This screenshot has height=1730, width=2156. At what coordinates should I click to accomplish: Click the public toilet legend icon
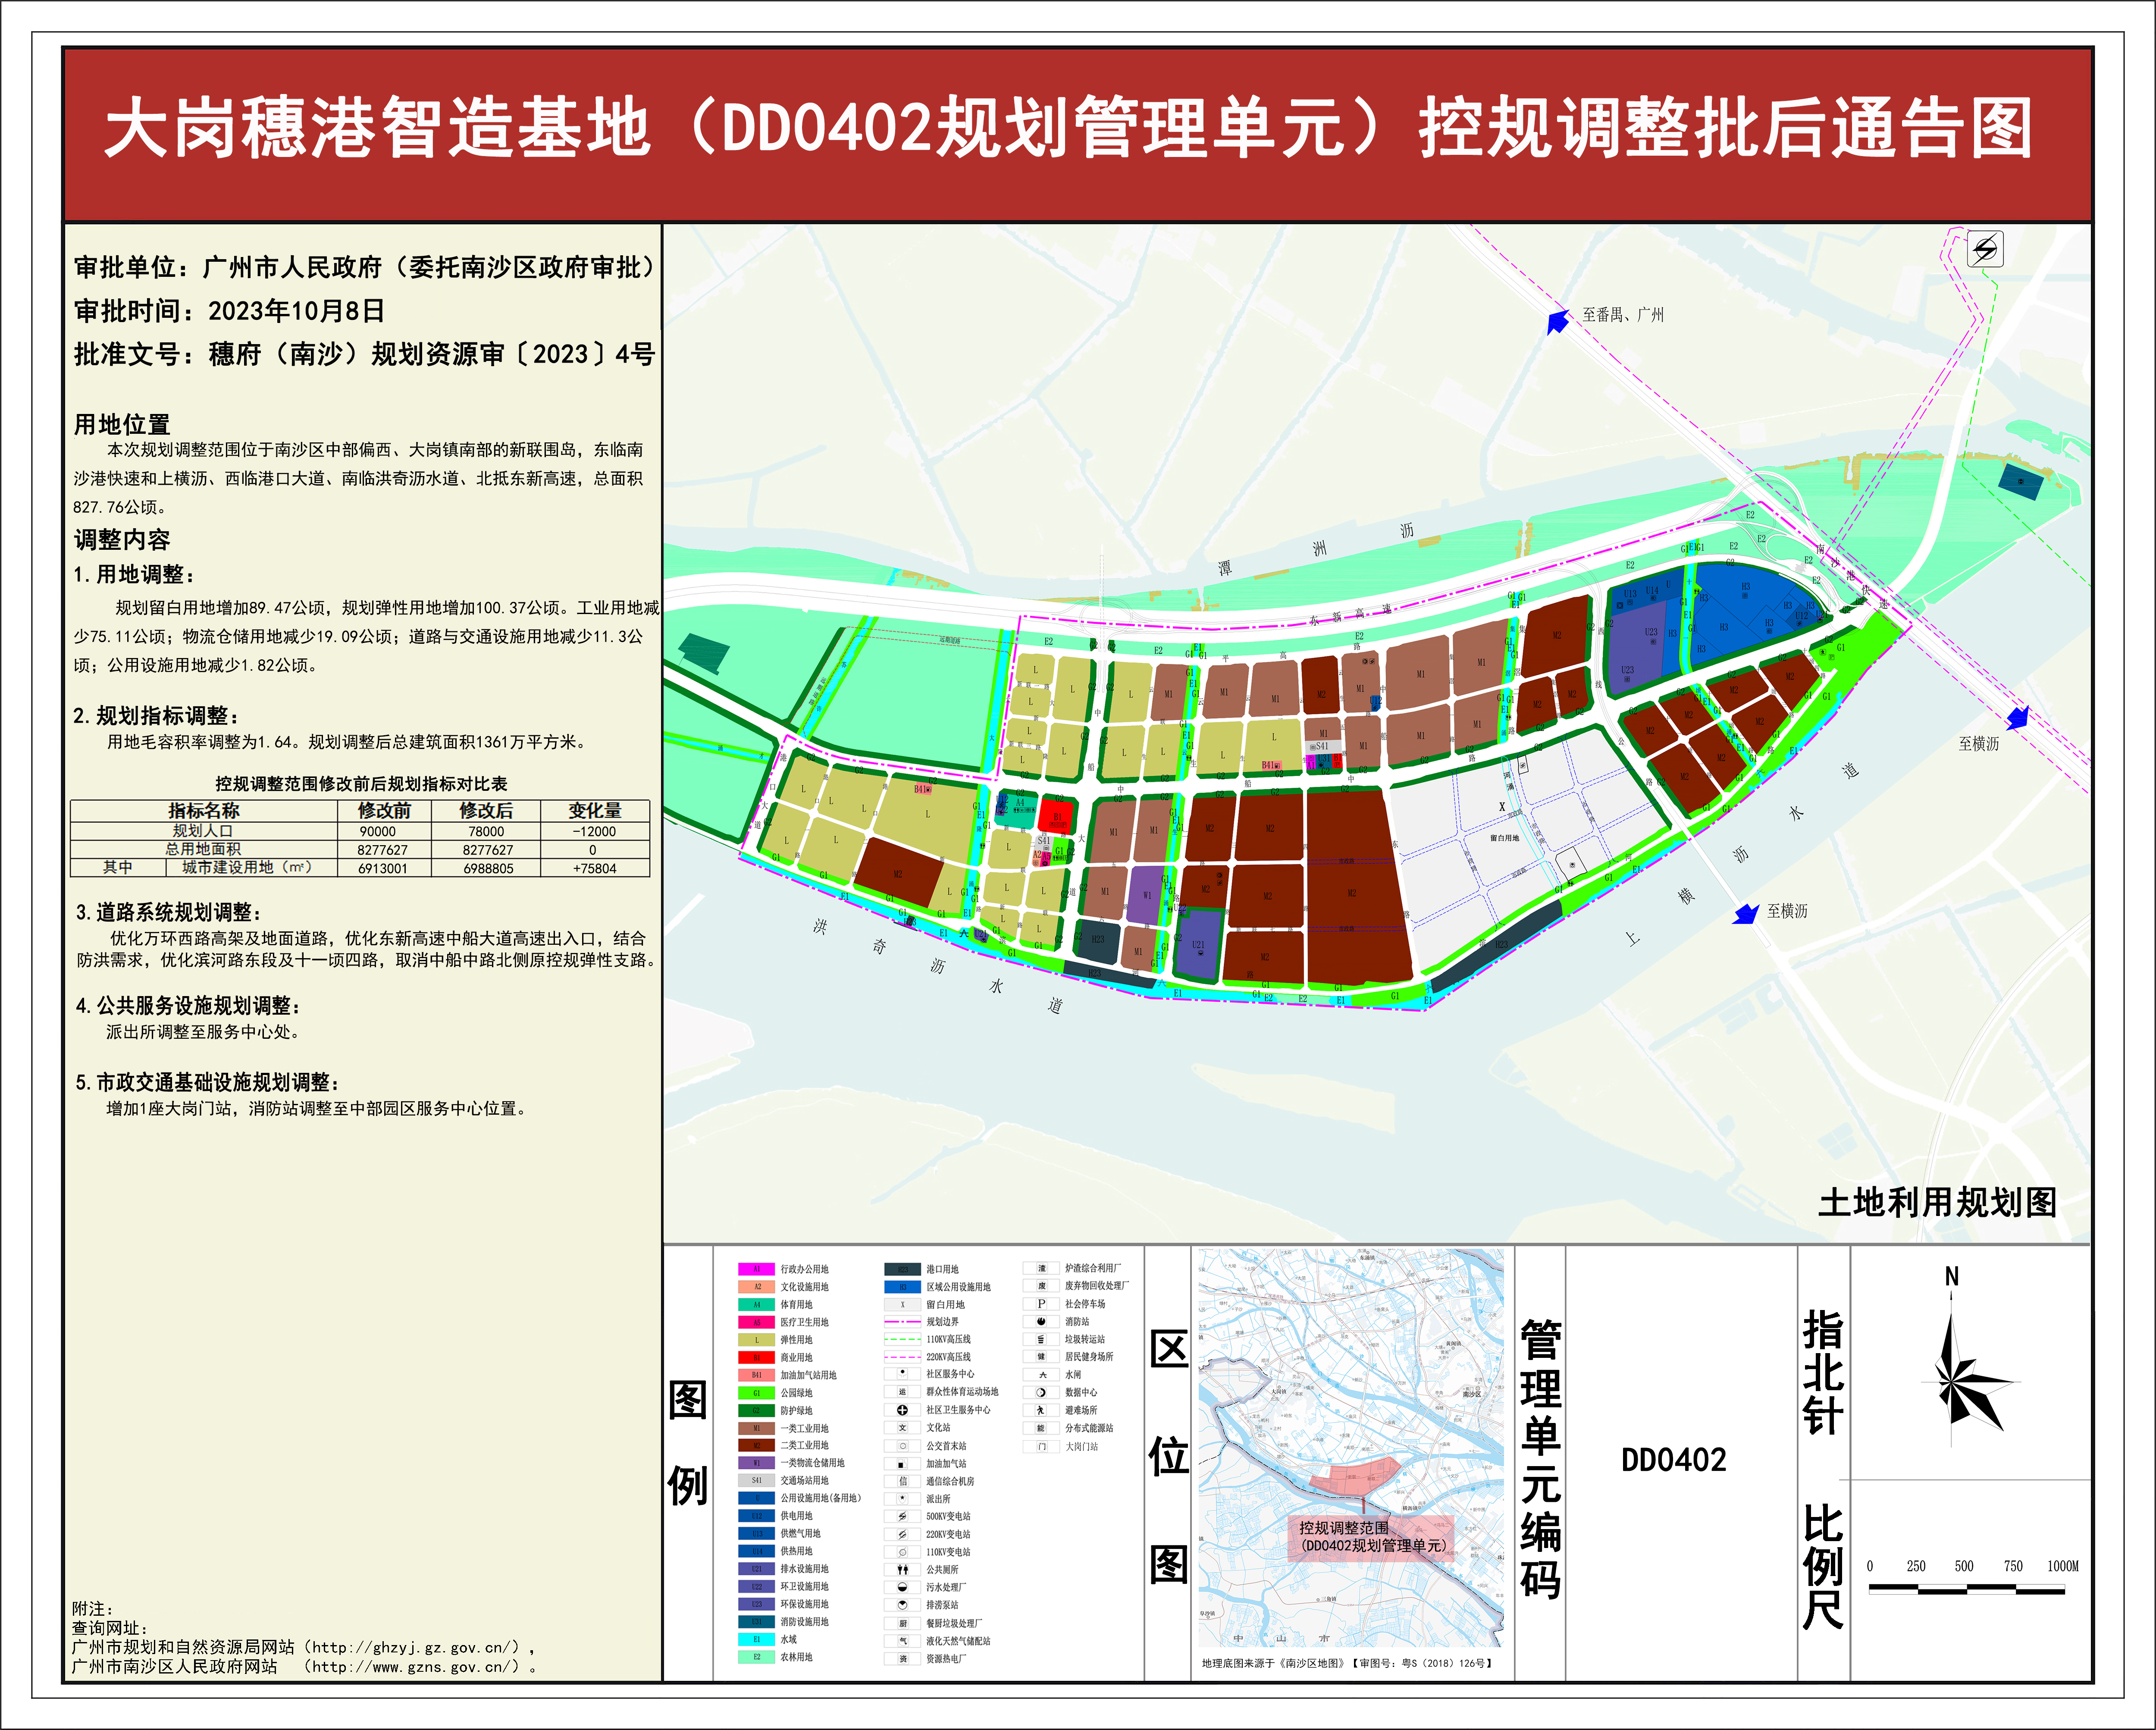[x=902, y=1569]
